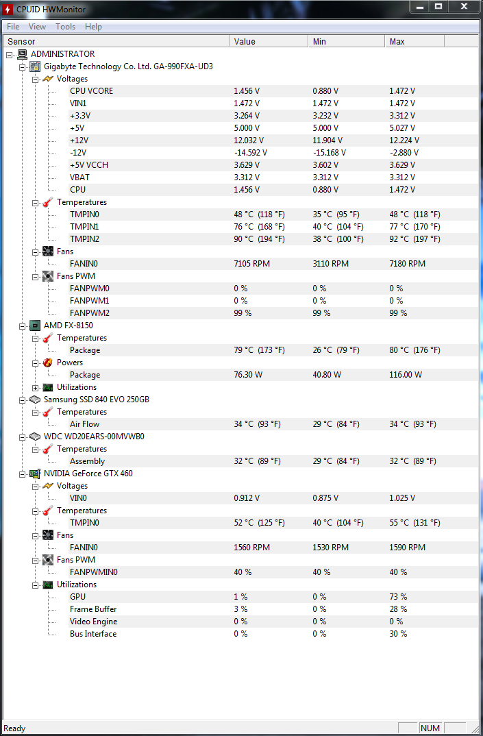Click the AMD FX-8150 processor icon
This screenshot has width=483, height=736.
[35, 326]
